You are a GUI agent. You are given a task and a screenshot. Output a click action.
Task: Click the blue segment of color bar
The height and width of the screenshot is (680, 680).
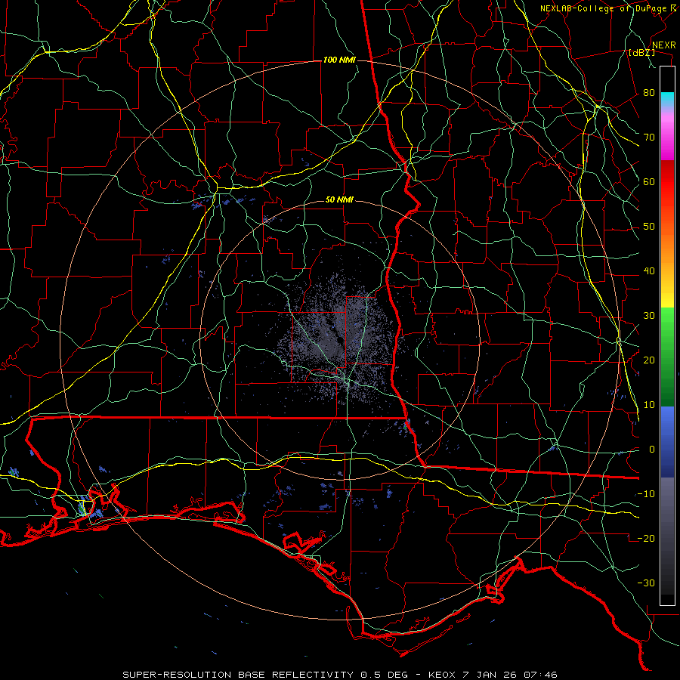[667, 441]
